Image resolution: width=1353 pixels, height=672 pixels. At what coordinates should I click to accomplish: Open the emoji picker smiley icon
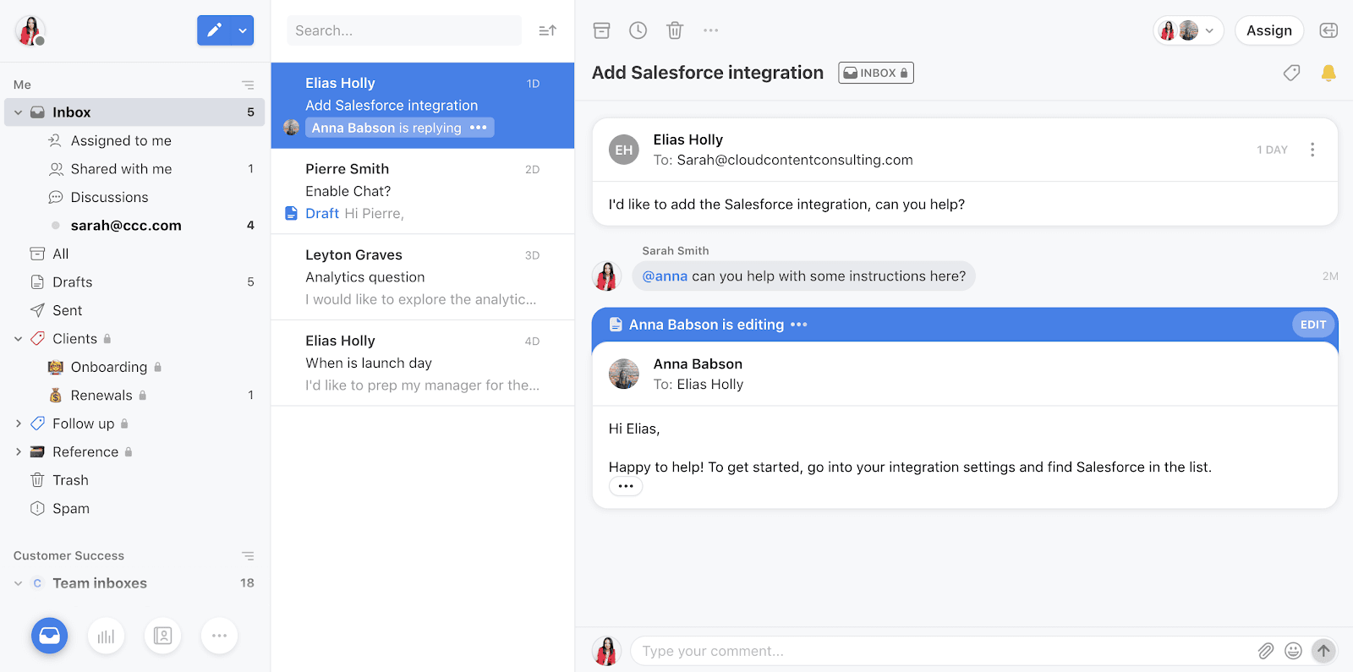[x=1293, y=651]
